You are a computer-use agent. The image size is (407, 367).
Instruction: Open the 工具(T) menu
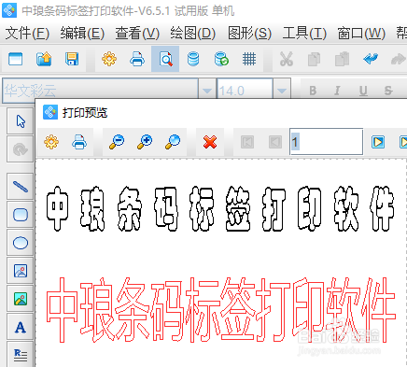pyautogui.click(x=304, y=33)
